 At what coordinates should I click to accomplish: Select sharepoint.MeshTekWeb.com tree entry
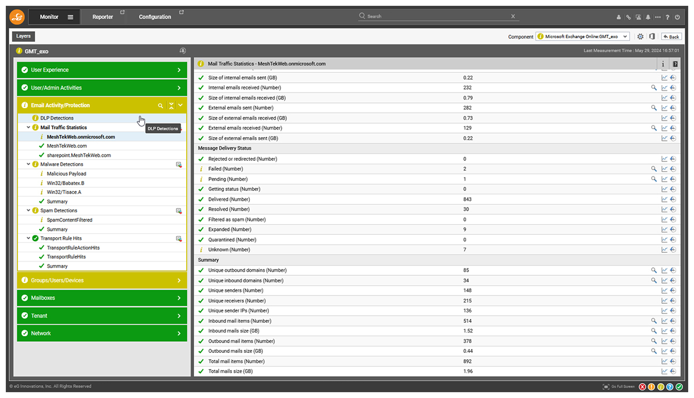(x=79, y=155)
